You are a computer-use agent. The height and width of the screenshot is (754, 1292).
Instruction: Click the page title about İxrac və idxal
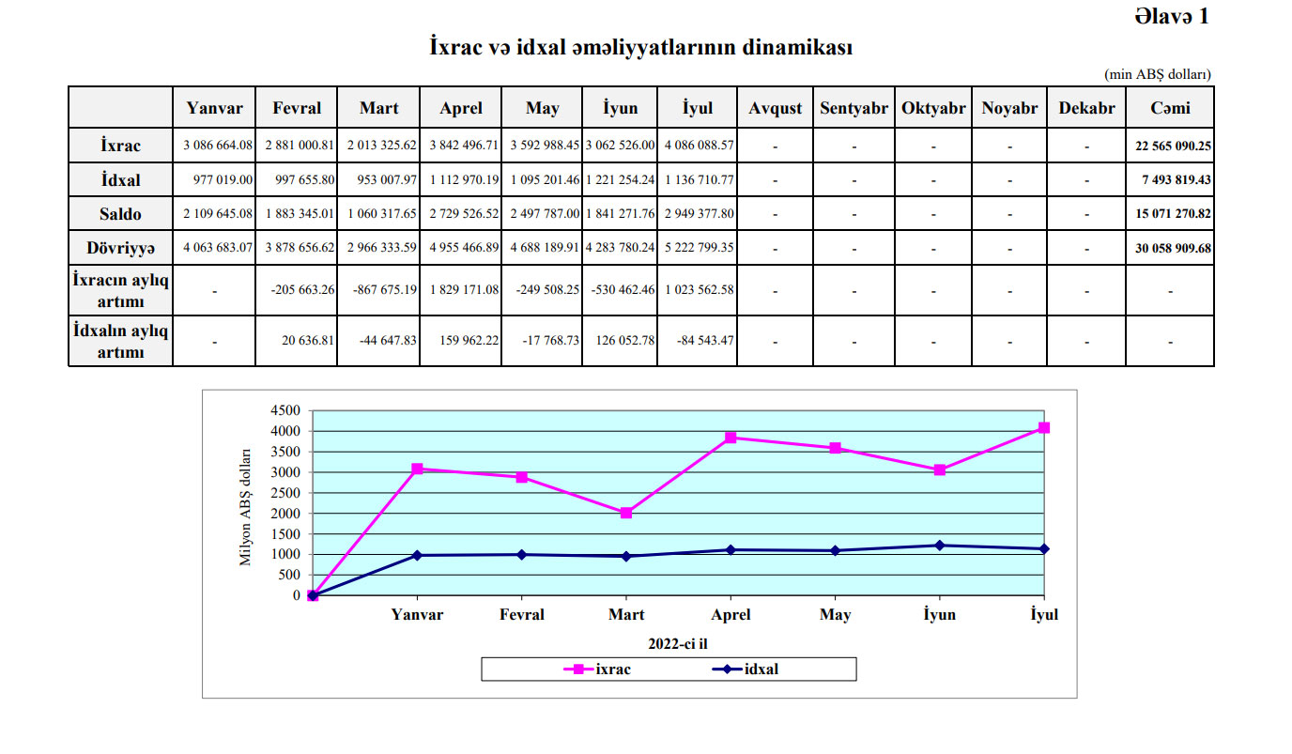tap(641, 48)
